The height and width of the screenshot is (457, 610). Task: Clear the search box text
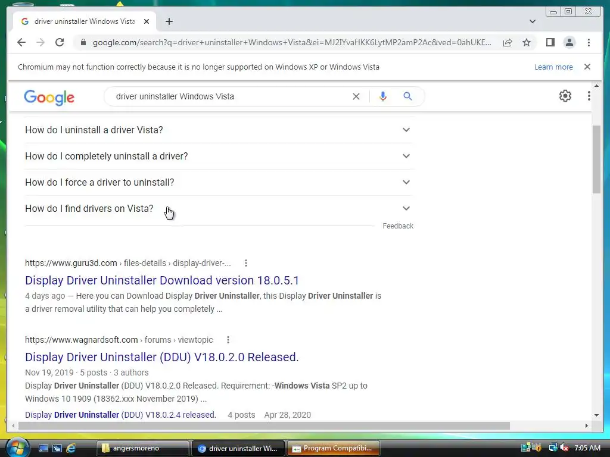356,96
